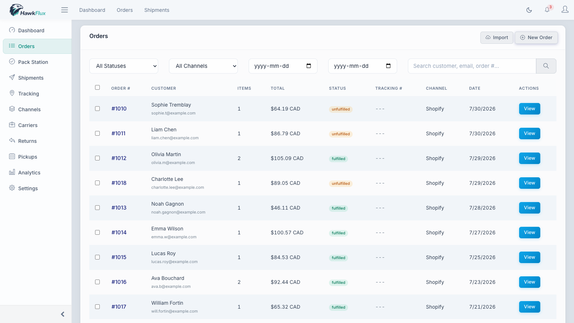
Task: Collapse the sidebar with the chevron
Action: (62, 314)
